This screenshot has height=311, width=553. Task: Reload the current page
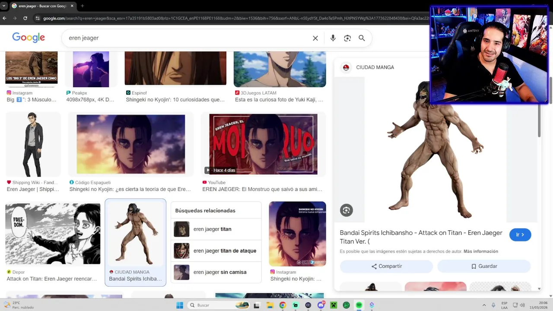click(25, 18)
